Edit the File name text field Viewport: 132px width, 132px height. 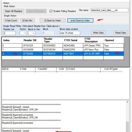(x=110, y=10)
